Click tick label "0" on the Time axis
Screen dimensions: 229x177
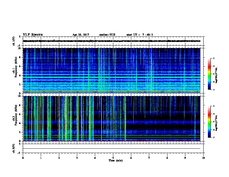point(23,158)
